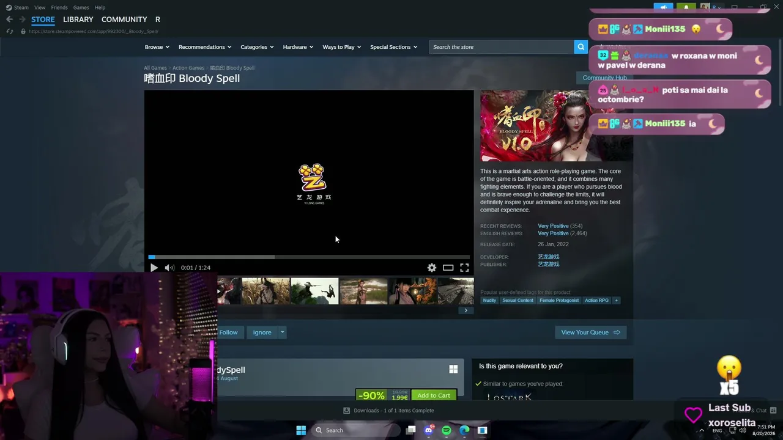This screenshot has height=440, width=783.
Task: Select the green mountain jump screenshot thumbnail
Action: (314, 291)
